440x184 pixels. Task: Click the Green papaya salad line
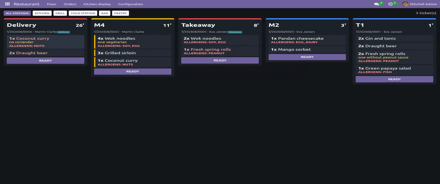[394, 70]
